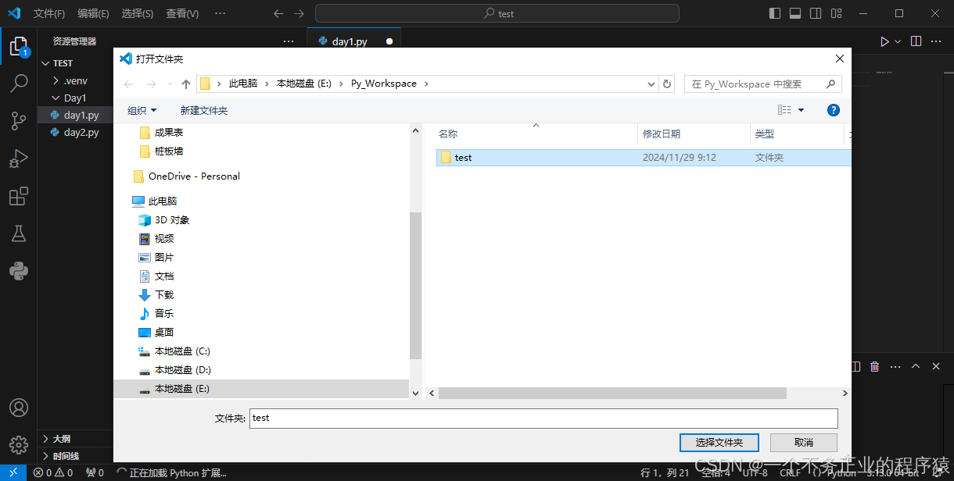Click the 在 Py_Workspace 中搜索 box

point(763,84)
